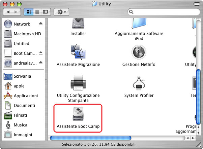203x149 pixels.
Task: Click the Network globe icon in sidebar
Action: pyautogui.click(x=8, y=24)
